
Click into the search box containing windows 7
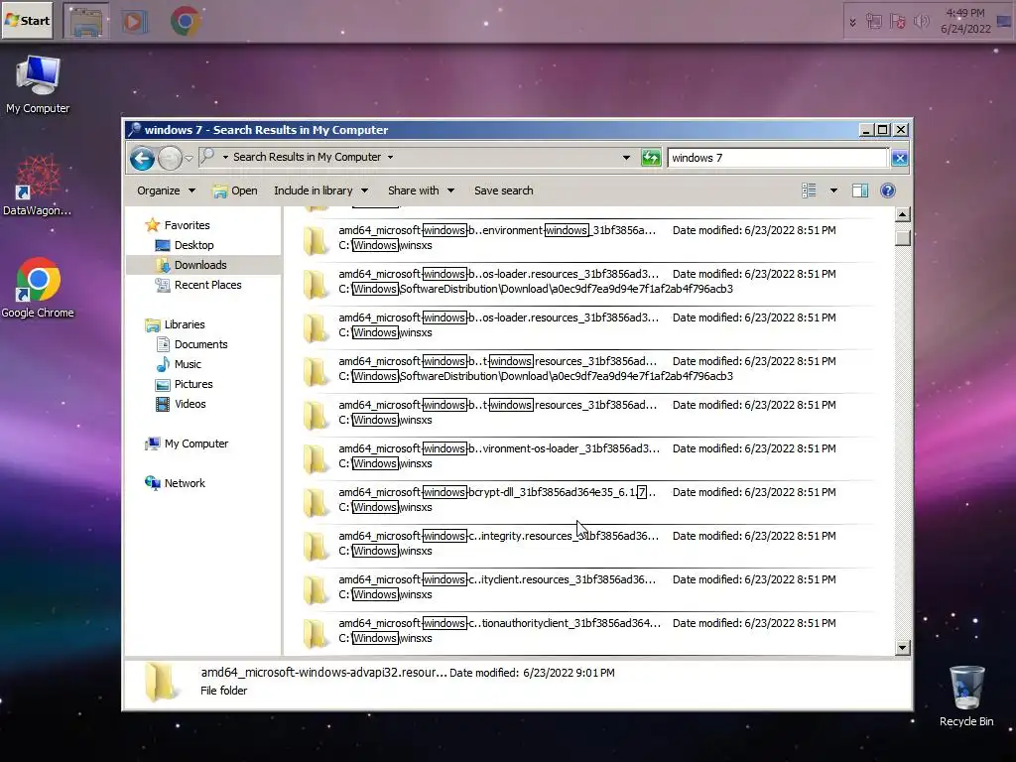[x=777, y=158]
